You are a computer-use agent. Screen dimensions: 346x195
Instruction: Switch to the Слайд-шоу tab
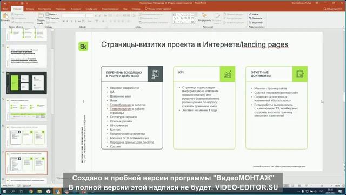coord(91,9)
